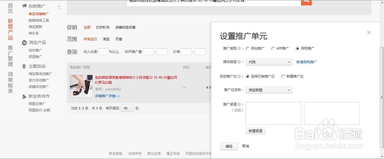The image size is (384, 159).
Task: Click the 30天推广量 maximum input field
Action: [x=162, y=52]
